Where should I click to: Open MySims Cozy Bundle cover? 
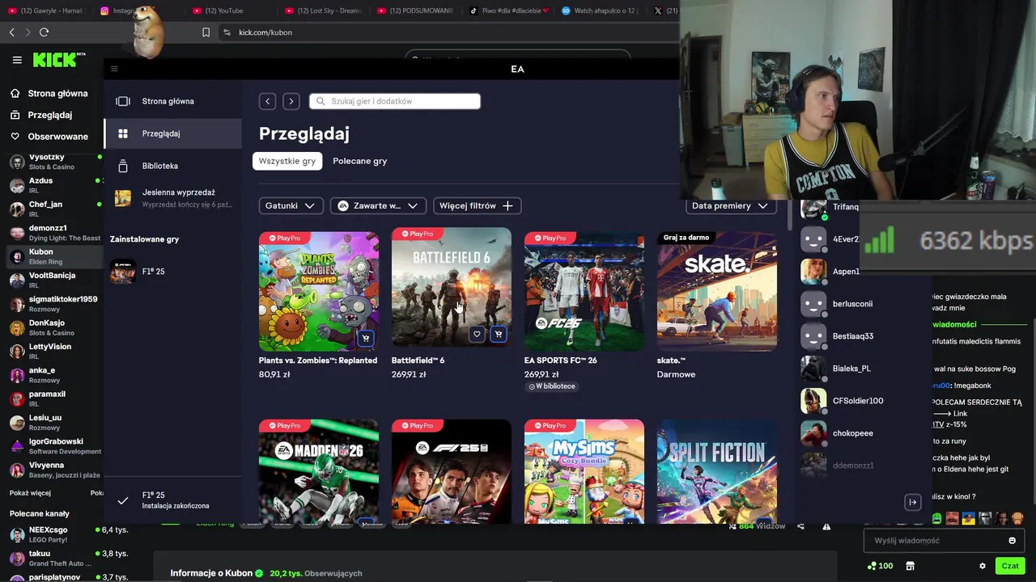(x=584, y=471)
